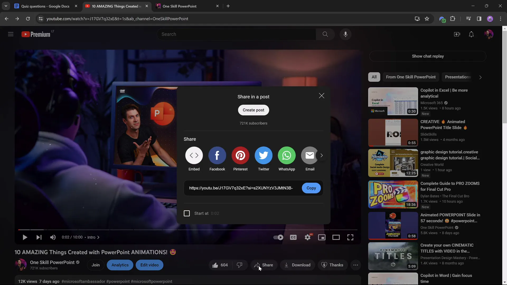
Task: Open the Create video icon
Action: pos(457,34)
